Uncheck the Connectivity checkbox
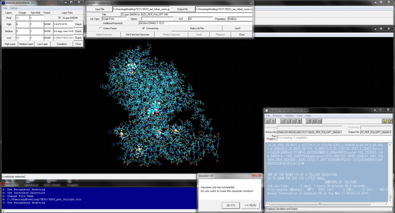The image size is (395, 213). (143, 28)
